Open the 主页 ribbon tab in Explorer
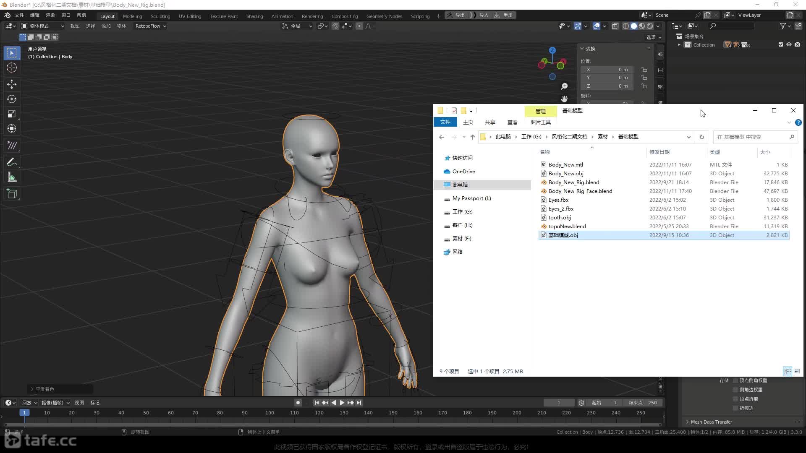806x453 pixels. click(x=468, y=122)
